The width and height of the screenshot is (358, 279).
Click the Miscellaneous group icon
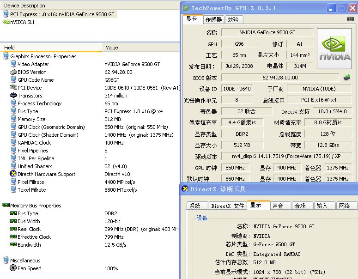point(6,260)
